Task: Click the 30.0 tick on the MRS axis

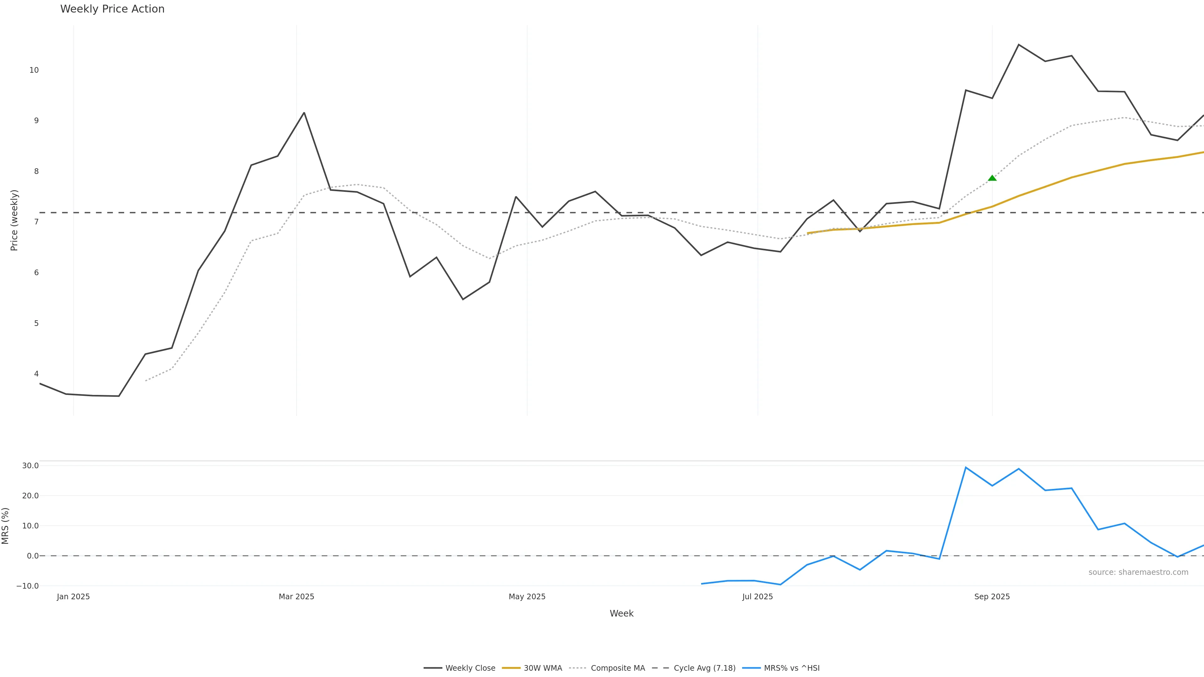Action: [30, 466]
